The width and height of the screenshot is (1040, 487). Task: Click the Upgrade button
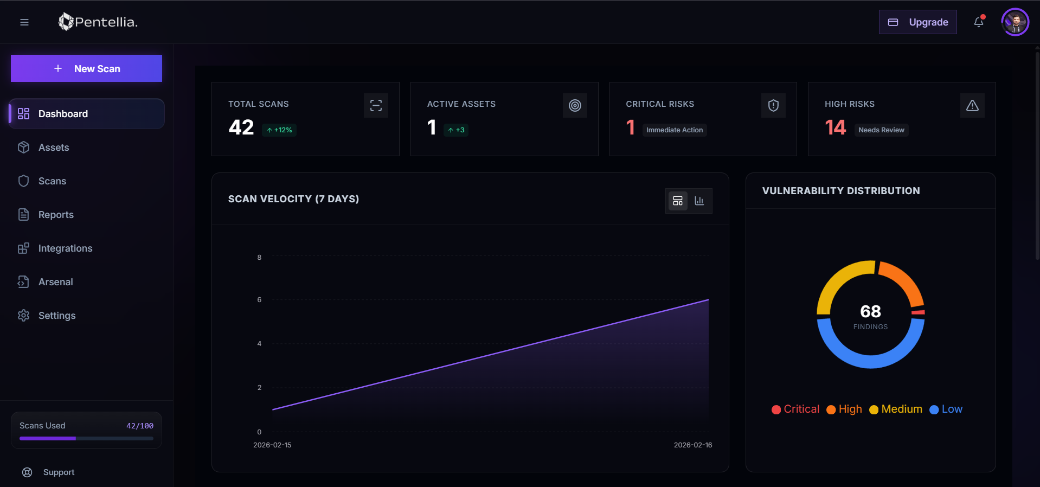click(917, 22)
